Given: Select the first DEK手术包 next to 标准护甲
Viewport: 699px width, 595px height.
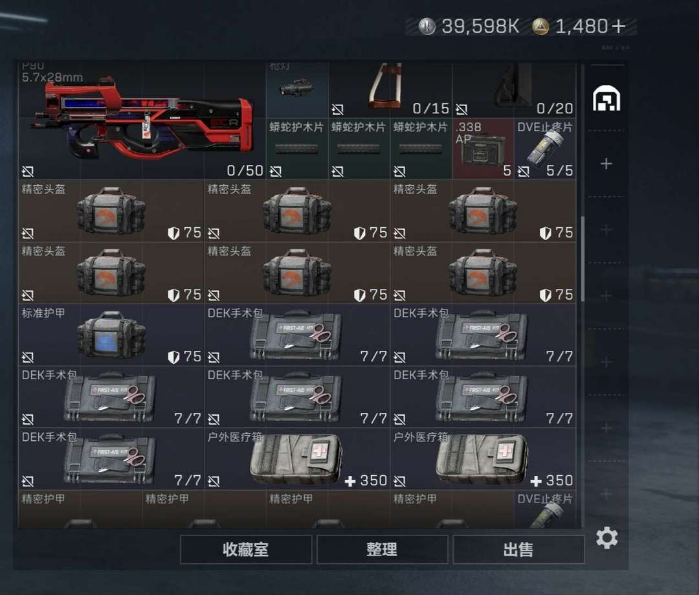Looking at the screenshot, I should click(297, 335).
